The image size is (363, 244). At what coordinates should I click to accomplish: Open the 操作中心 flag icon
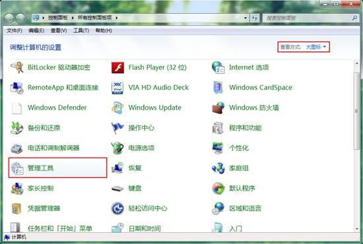coord(117,128)
